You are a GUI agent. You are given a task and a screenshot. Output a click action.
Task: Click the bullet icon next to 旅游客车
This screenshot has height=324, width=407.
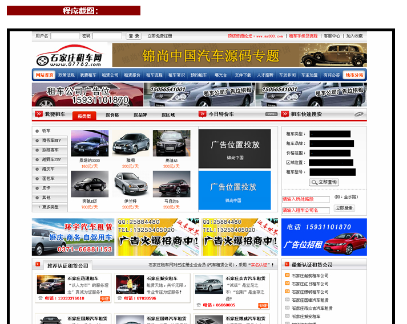37,150
